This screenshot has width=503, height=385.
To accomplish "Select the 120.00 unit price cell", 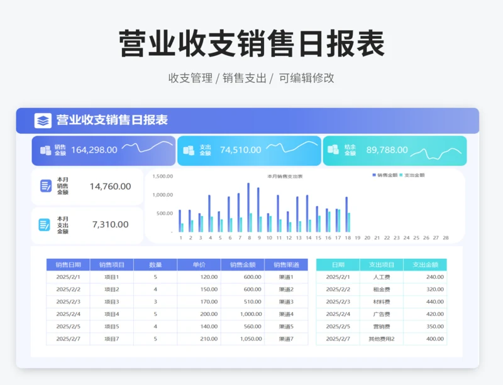I will 199,277.
